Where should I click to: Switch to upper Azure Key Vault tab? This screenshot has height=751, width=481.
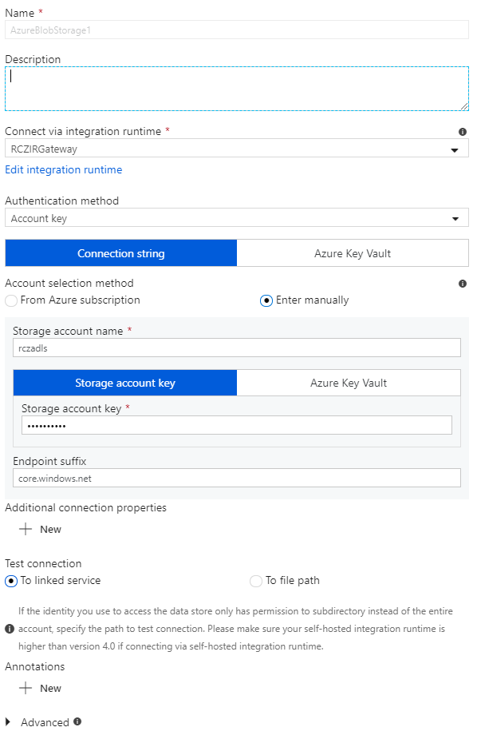[x=353, y=253]
